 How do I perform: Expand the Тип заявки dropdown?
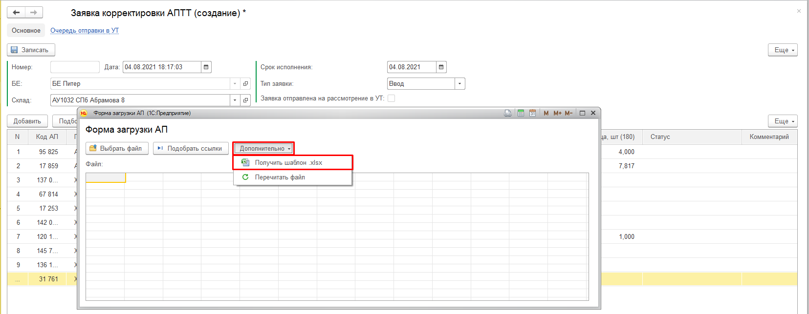(459, 84)
